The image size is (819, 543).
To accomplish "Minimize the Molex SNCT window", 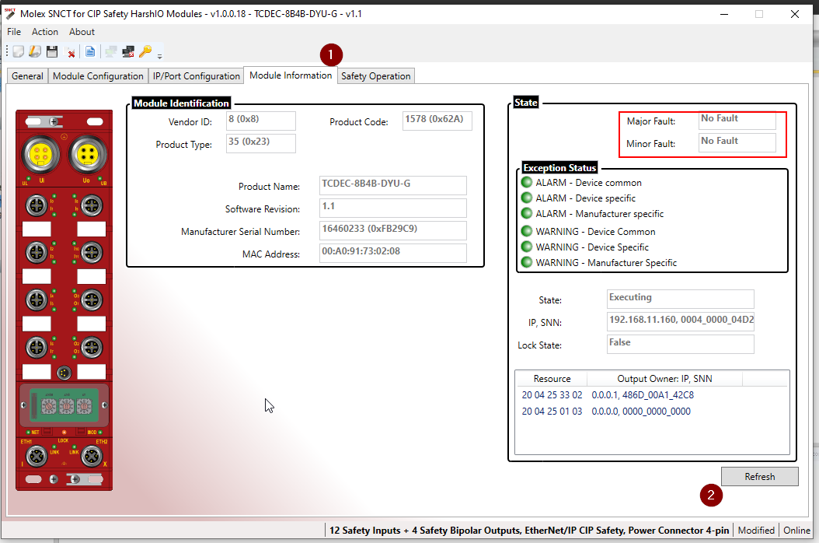I will click(724, 14).
